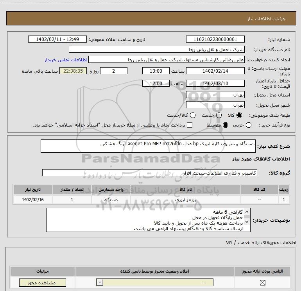Click the پرداخت هزینه یک ماه note line
This screenshot has width=301, height=291.
[198, 223]
